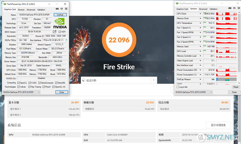
Task: Open the Fan 1 Speed (%) sensor dropdown
Action: coord(200,28)
